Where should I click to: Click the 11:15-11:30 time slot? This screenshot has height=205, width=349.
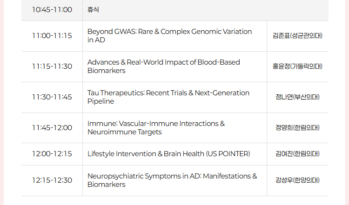(52, 66)
